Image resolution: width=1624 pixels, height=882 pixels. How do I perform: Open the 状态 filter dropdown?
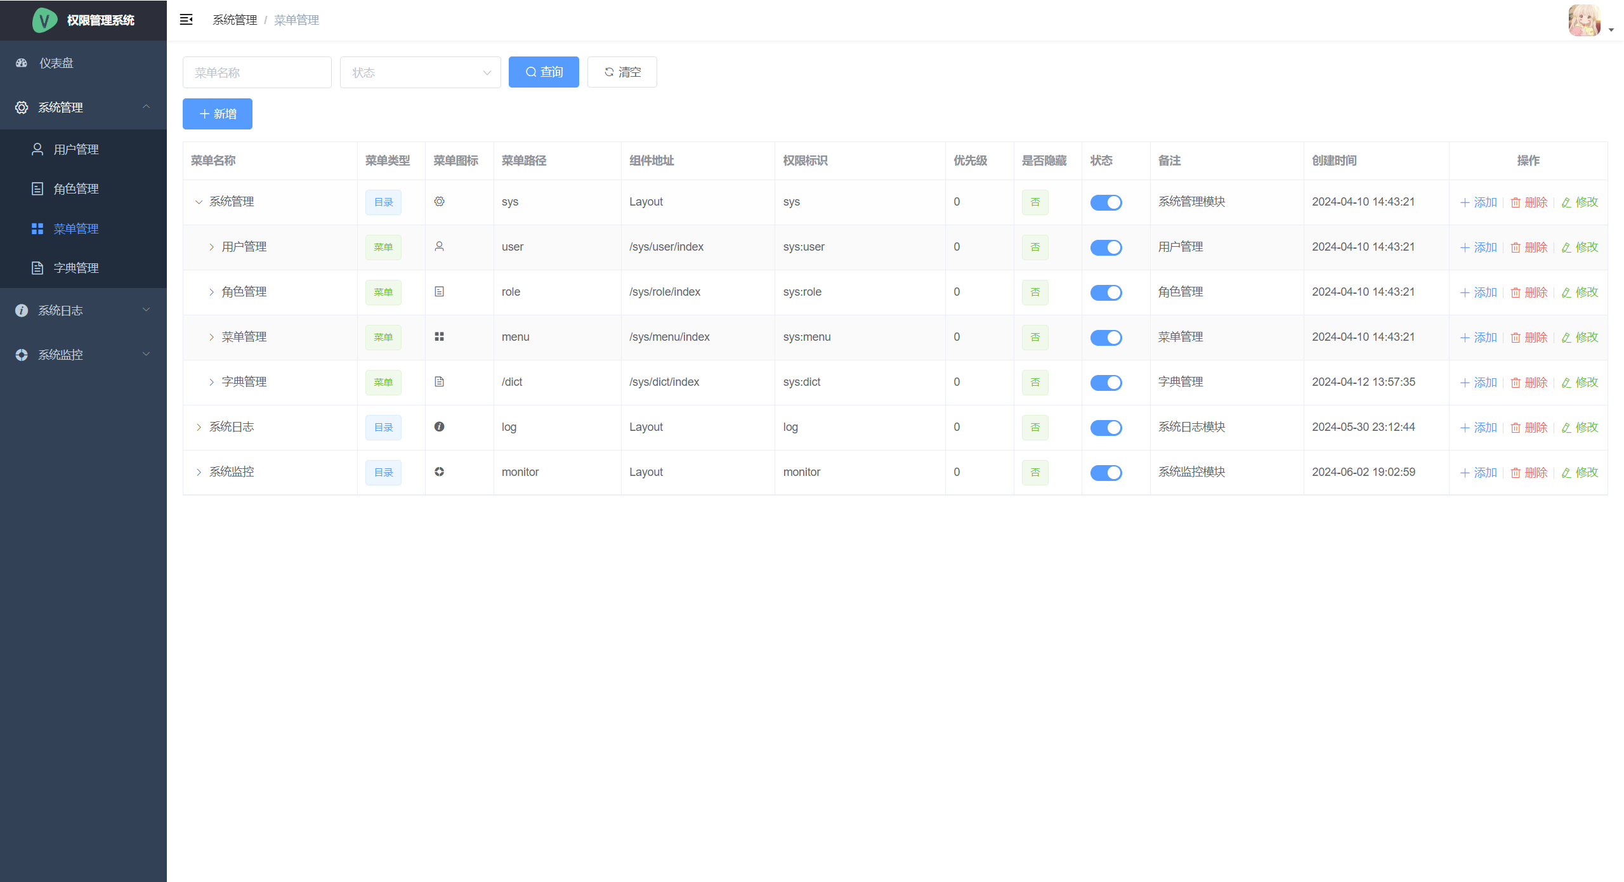click(420, 72)
